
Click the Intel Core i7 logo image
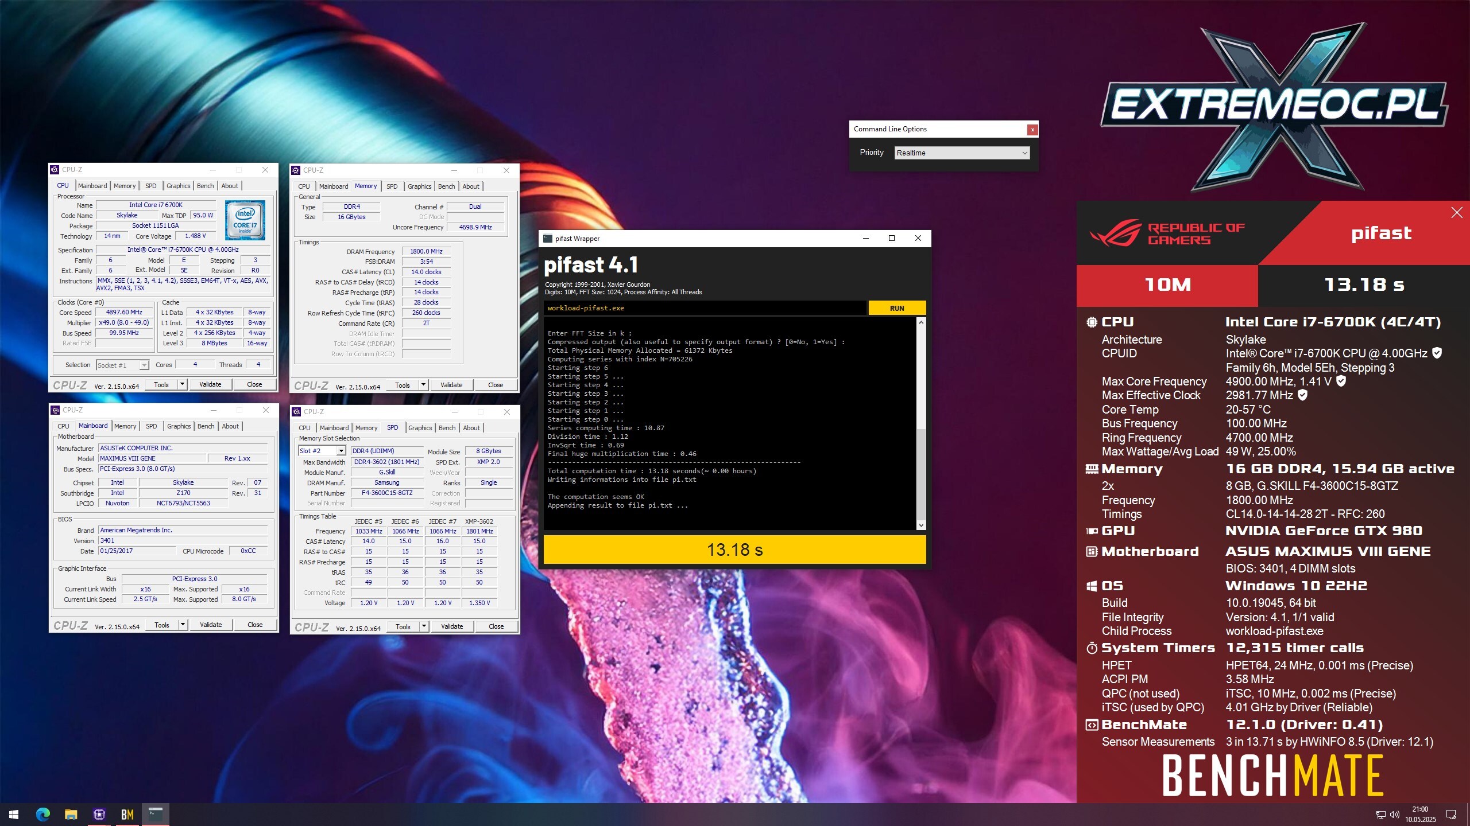point(245,220)
